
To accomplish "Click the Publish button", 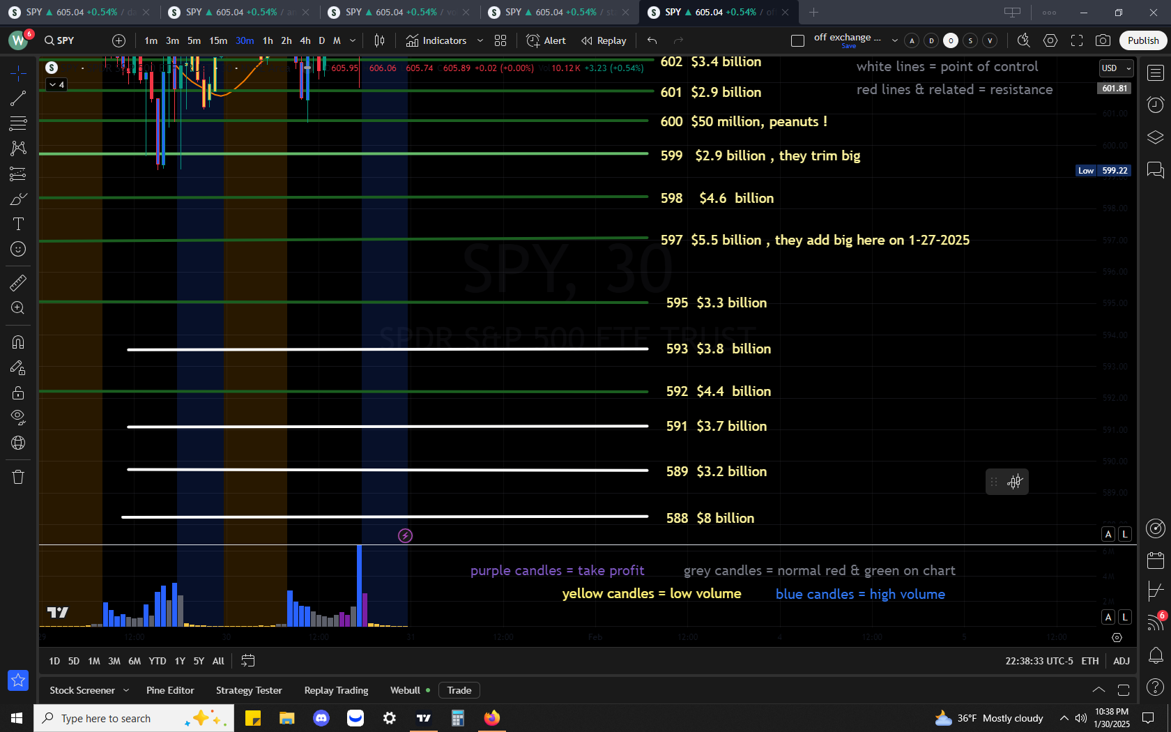I will coord(1143,40).
